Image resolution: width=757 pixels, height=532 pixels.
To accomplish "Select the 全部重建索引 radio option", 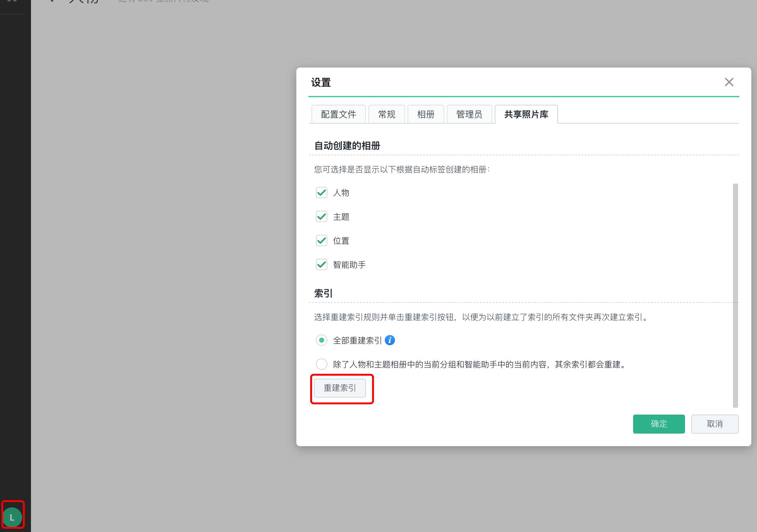I will pos(321,340).
